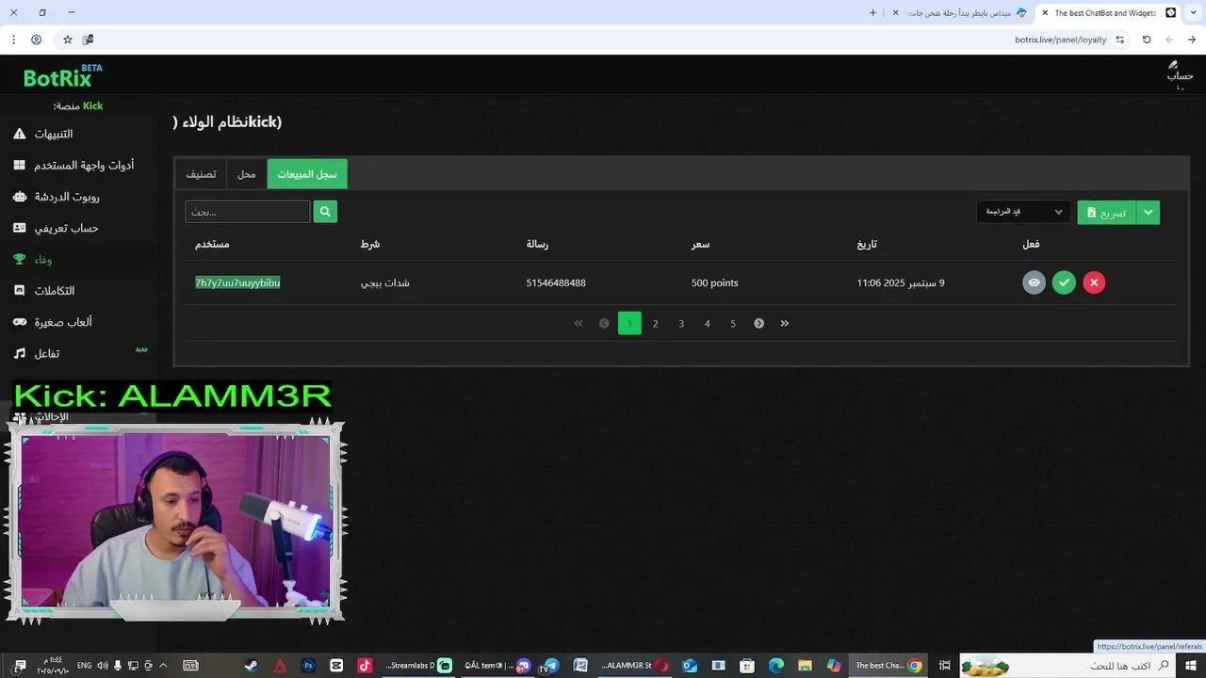
Task: Switch to ميداس بايلر browser tab
Action: (960, 13)
